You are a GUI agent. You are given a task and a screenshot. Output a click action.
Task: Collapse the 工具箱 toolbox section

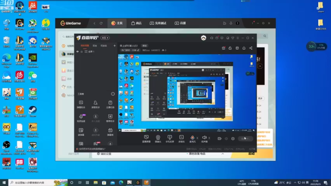pyautogui.click(x=113, y=94)
